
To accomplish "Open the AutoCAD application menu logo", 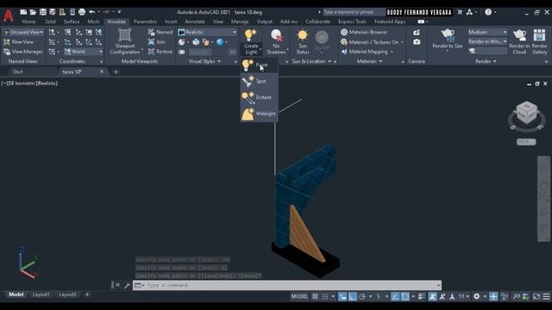I will tap(8, 15).
